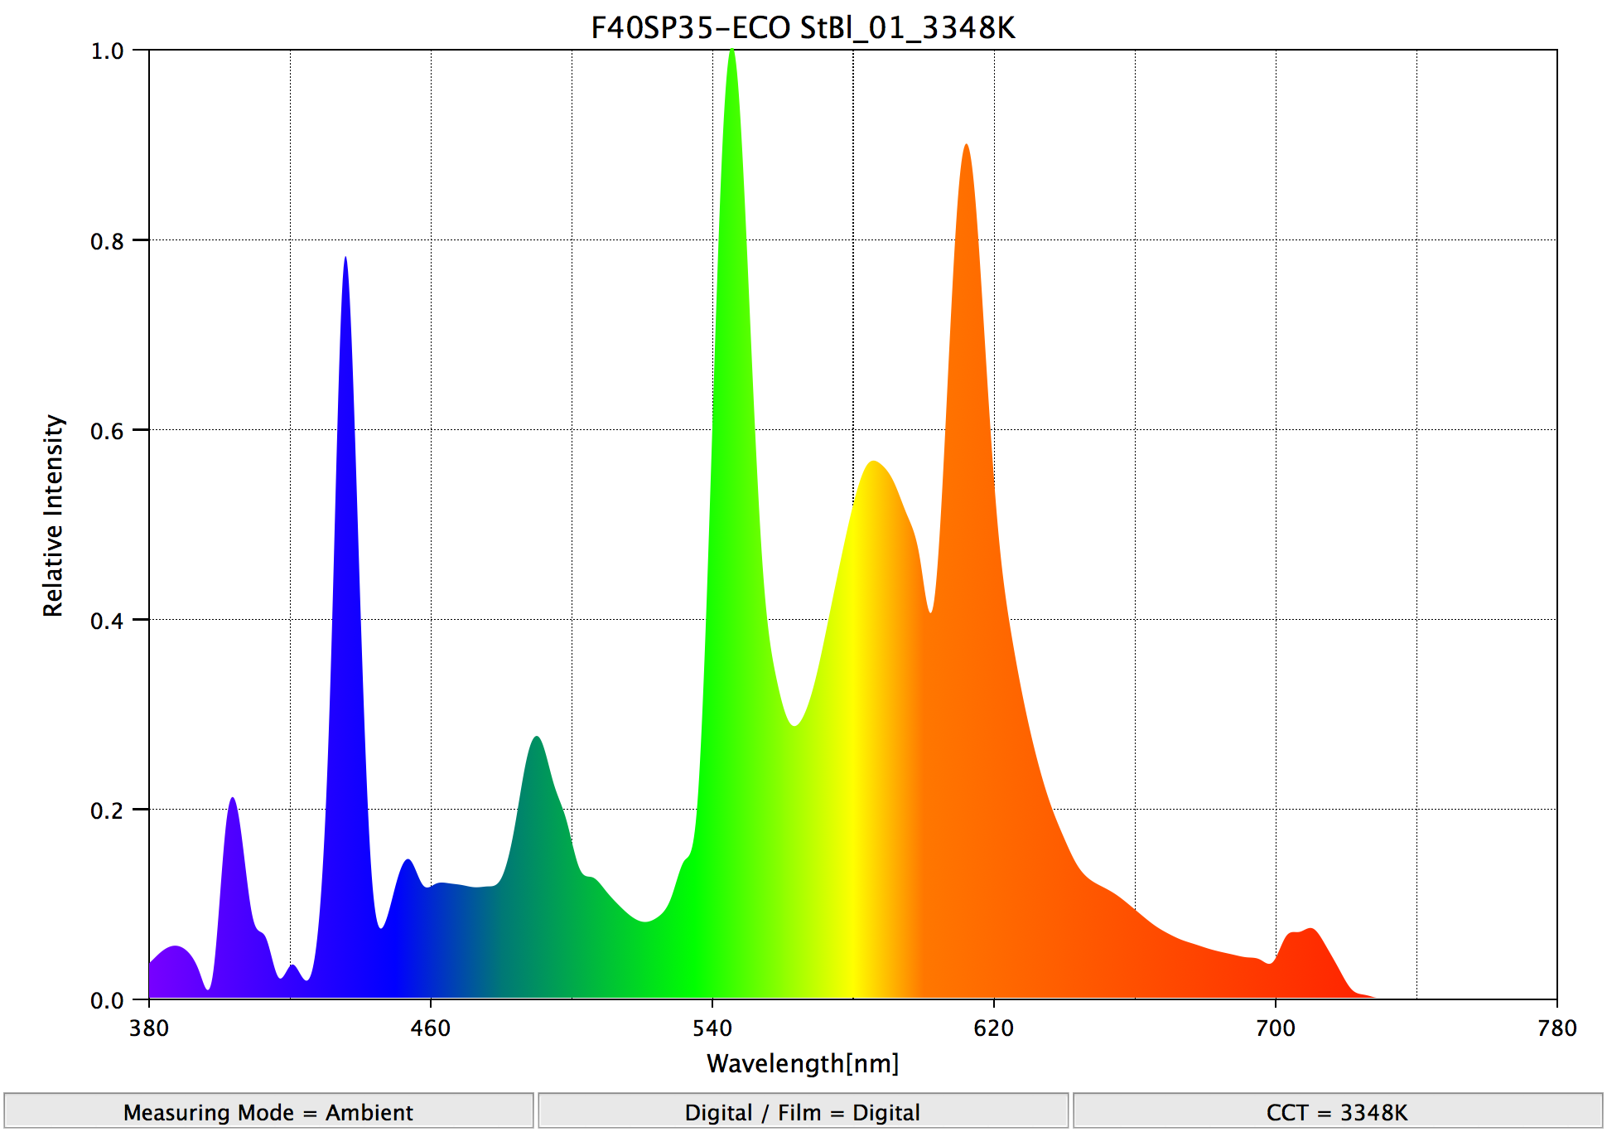Click the 540 tick label on wavelength axis
This screenshot has height=1132, width=1607.
pyautogui.click(x=712, y=1028)
